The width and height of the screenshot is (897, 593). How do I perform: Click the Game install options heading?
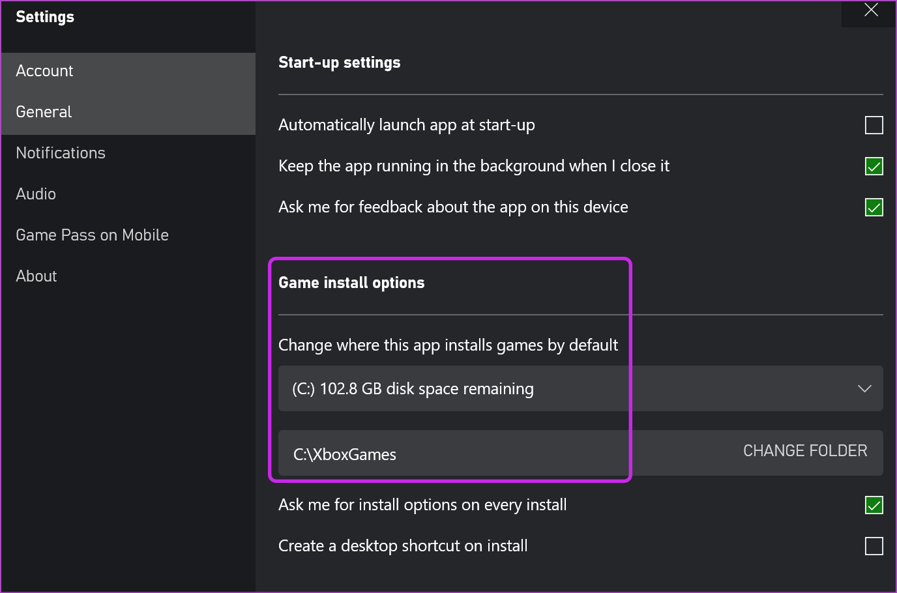point(351,283)
